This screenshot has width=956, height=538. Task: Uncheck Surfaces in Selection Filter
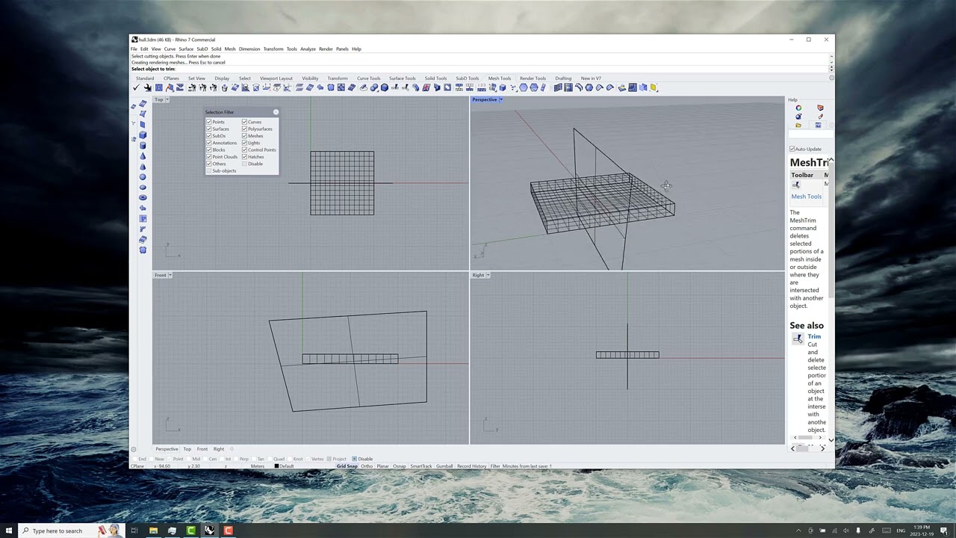(209, 129)
